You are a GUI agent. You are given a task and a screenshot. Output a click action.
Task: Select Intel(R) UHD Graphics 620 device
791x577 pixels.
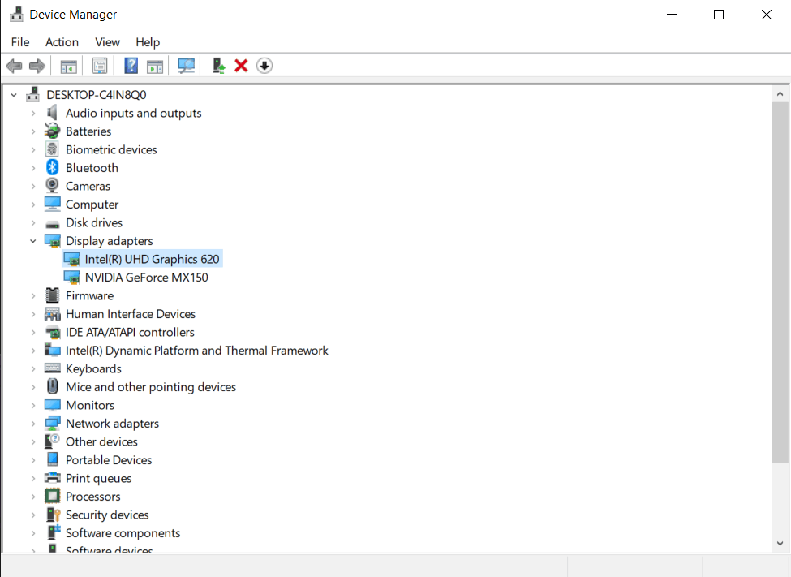(x=152, y=259)
